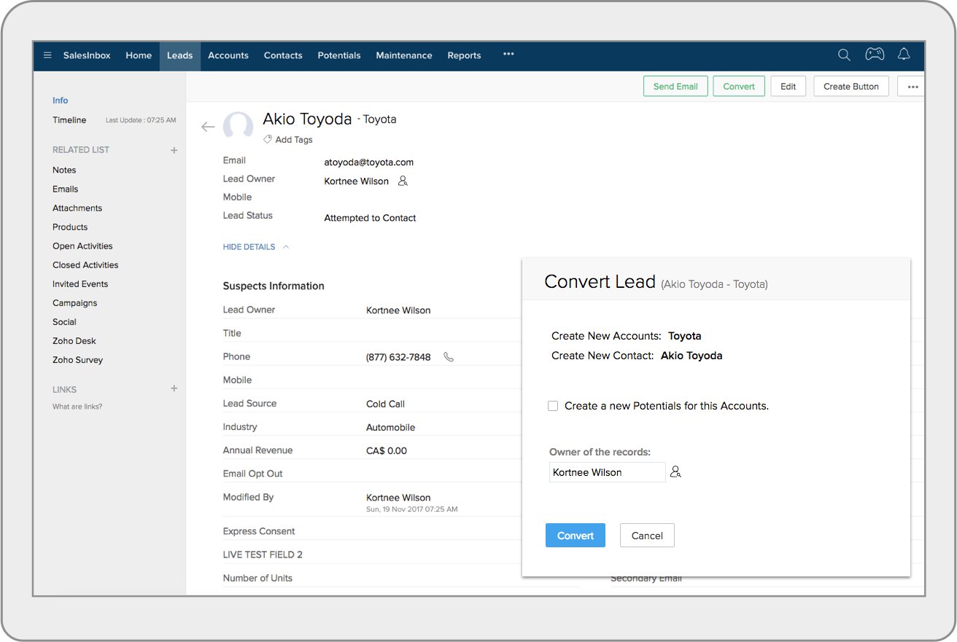Open SalesInbox tab
The height and width of the screenshot is (642, 957).
[87, 55]
